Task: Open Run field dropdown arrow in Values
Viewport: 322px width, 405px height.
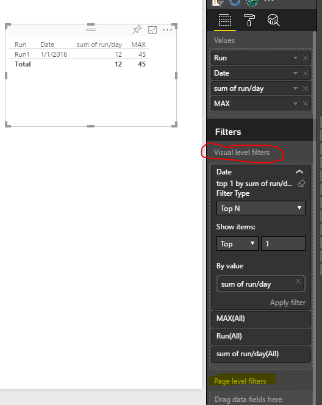Action: (295, 58)
